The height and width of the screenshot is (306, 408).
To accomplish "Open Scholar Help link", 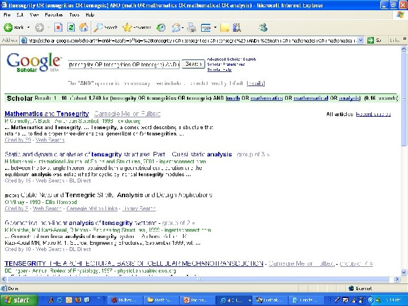I will pyautogui.click(x=219, y=70).
